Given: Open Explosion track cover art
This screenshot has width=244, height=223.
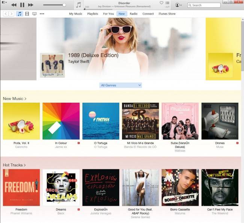Looking at the screenshot, I should click(101, 187).
